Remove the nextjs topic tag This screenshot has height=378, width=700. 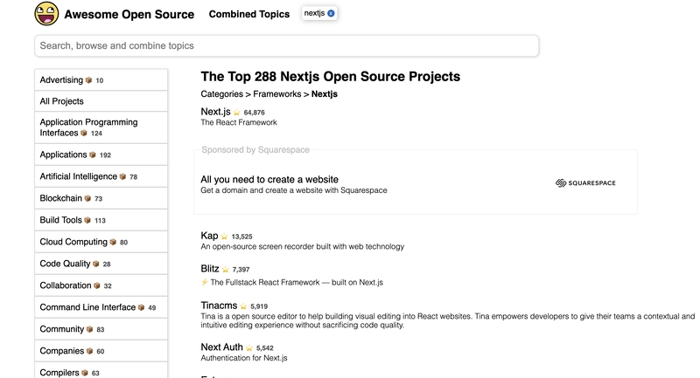pos(331,13)
